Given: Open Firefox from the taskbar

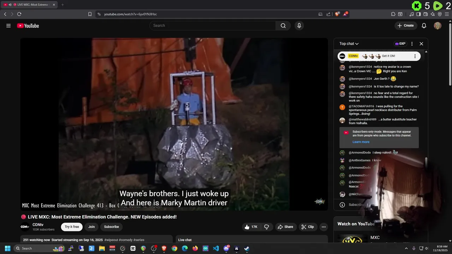Looking at the screenshot, I should pyautogui.click(x=195, y=248).
